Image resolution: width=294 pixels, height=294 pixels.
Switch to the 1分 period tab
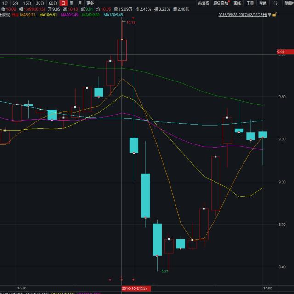point(5,3)
